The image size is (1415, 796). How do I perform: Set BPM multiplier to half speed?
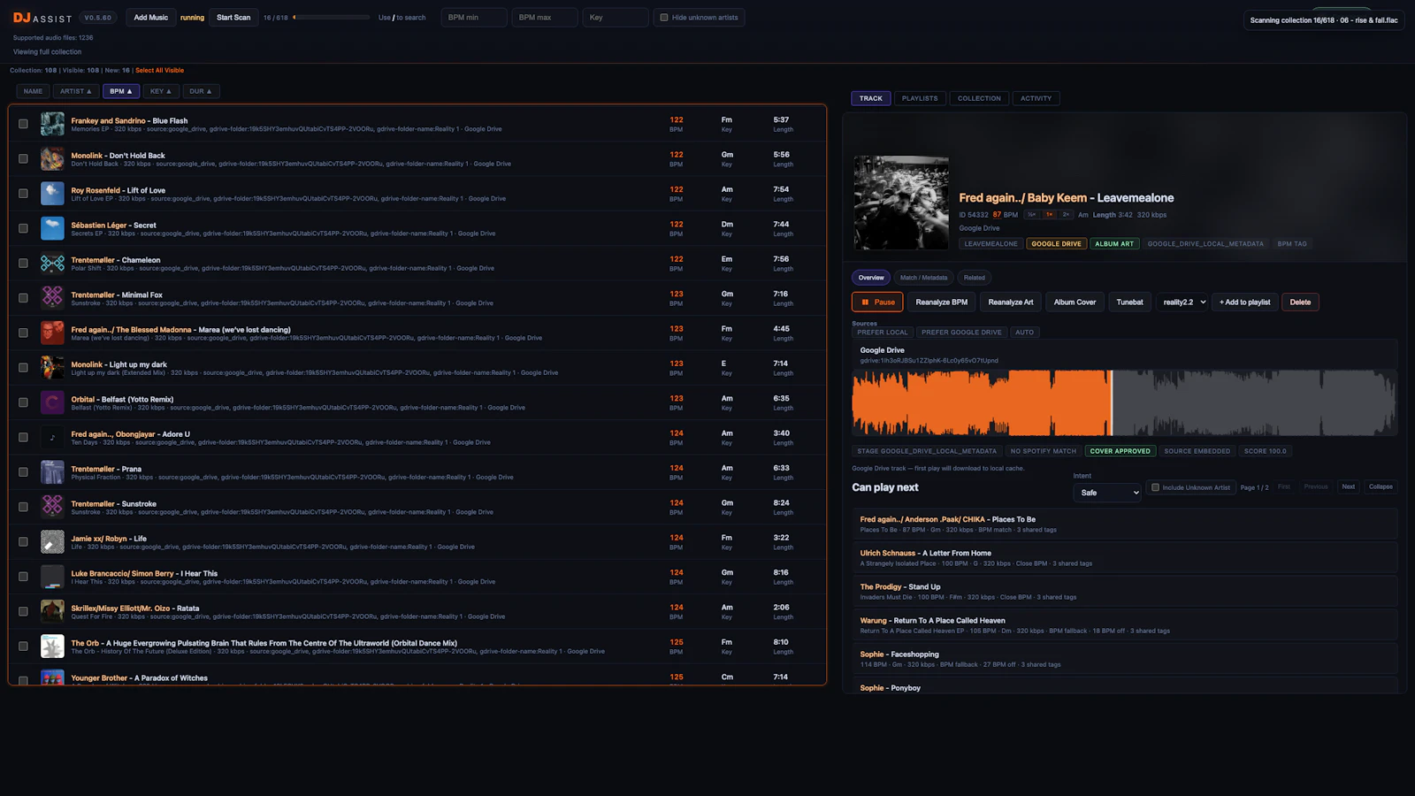point(1031,215)
